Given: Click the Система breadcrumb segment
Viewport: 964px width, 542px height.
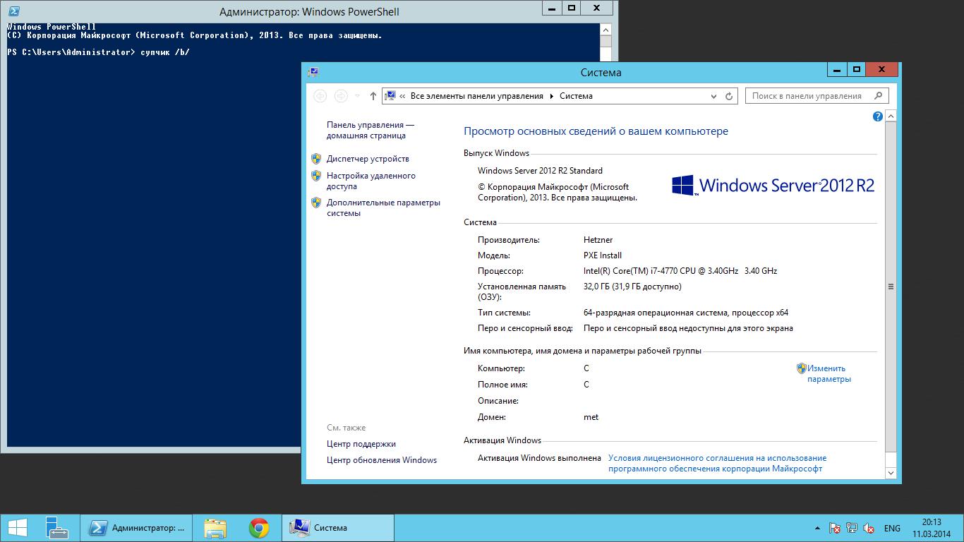Looking at the screenshot, I should click(576, 96).
